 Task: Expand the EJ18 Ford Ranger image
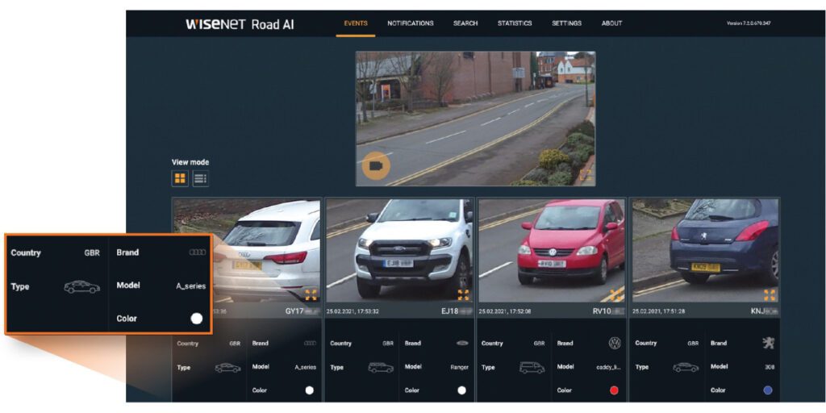463,295
